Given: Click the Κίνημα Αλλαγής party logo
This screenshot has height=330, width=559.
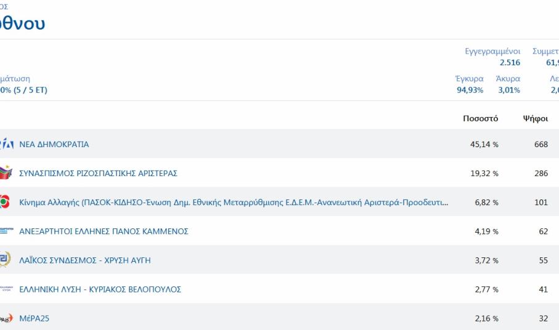Looking at the screenshot, I should coord(5,203).
